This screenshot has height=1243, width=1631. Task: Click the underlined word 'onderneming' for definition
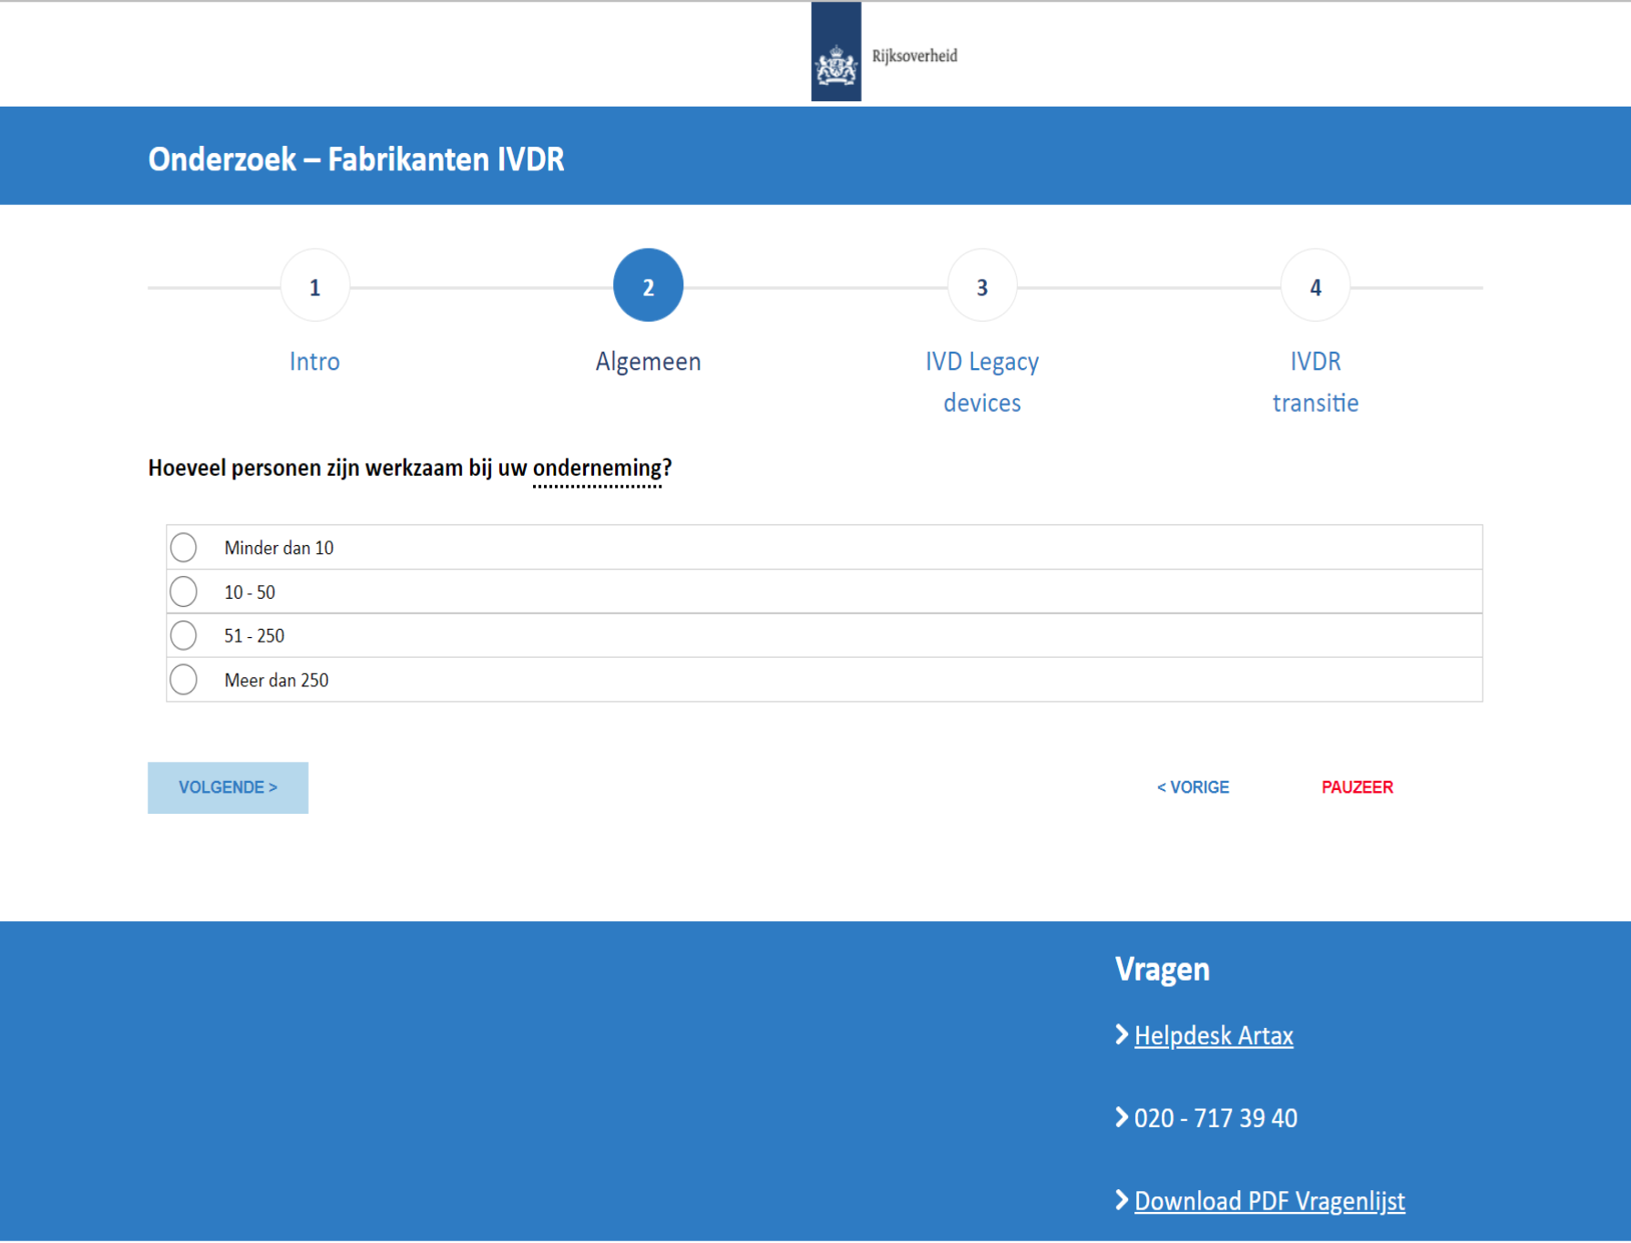tap(598, 468)
